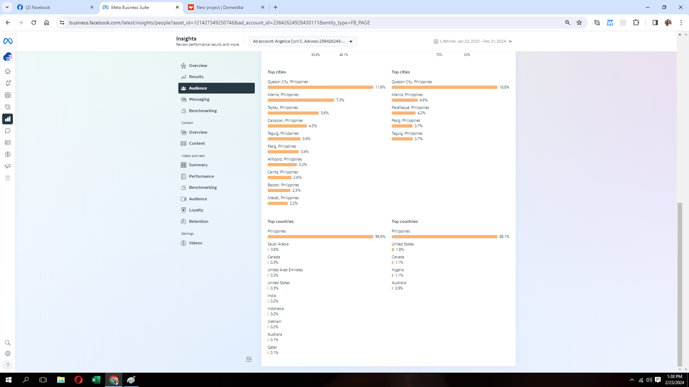Click Saudi Arabia country label
Viewport: 689px width, 387px height.
click(278, 244)
